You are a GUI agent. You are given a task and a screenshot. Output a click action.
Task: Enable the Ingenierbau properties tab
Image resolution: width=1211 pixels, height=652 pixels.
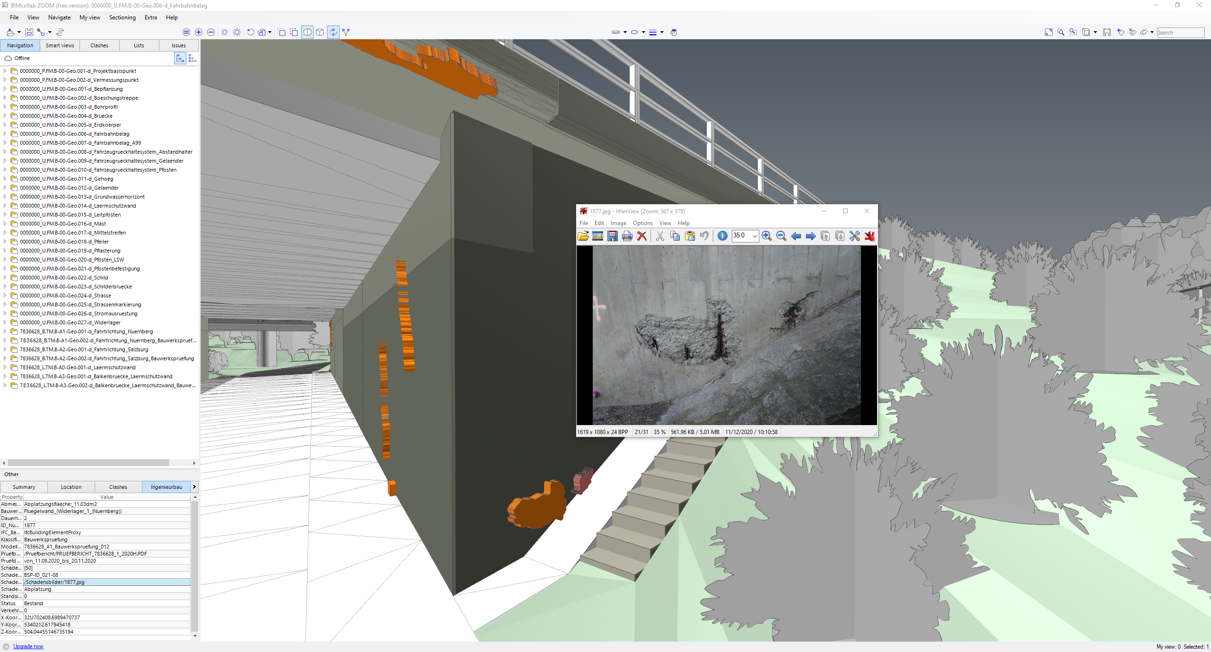coord(166,487)
